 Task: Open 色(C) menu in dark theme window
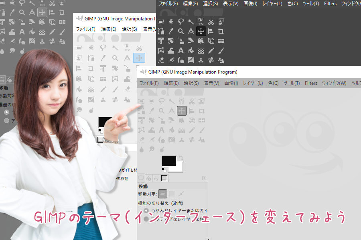coord(292,4)
